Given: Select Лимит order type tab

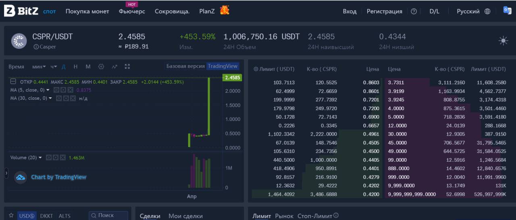Looking at the screenshot, I should 262,216.
